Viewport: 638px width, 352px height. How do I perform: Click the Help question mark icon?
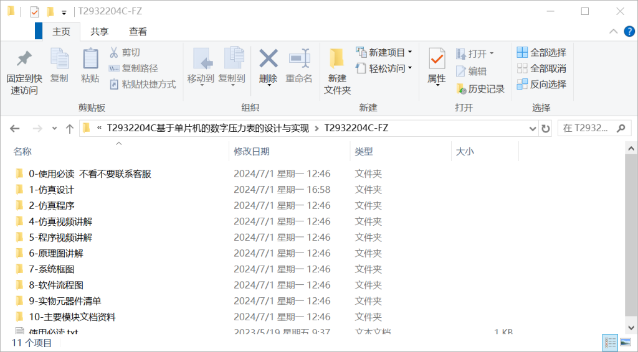pyautogui.click(x=629, y=31)
